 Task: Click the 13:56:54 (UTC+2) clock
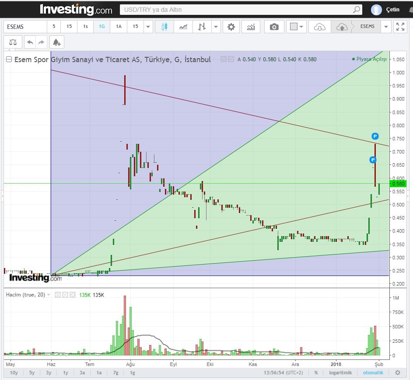pos(283,373)
